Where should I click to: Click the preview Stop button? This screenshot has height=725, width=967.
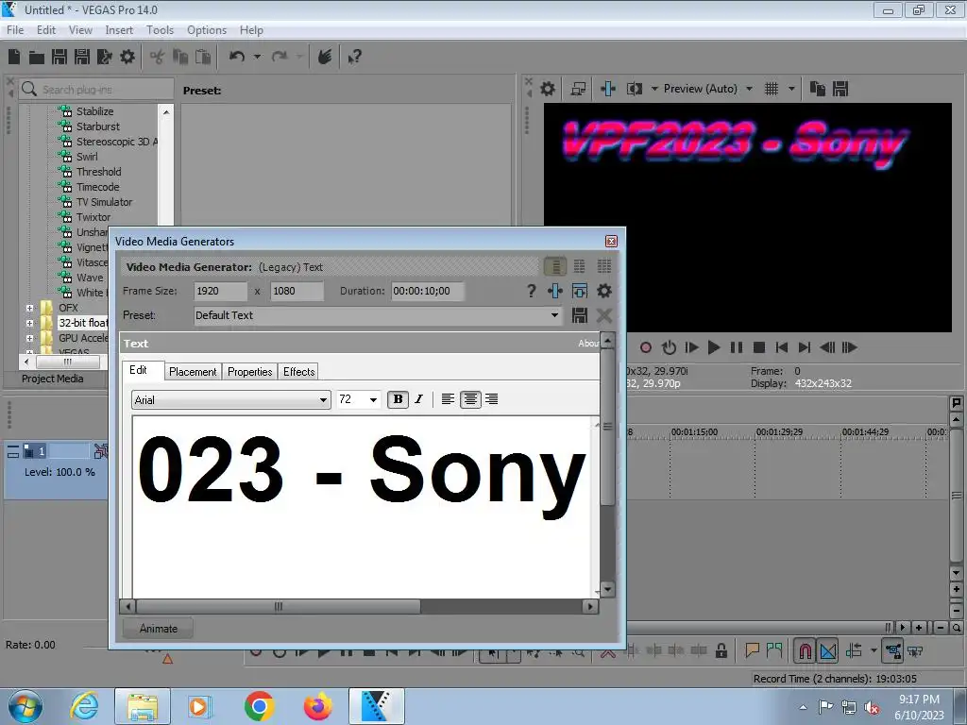coord(759,347)
